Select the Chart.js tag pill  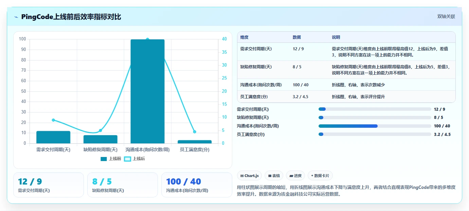(249, 176)
